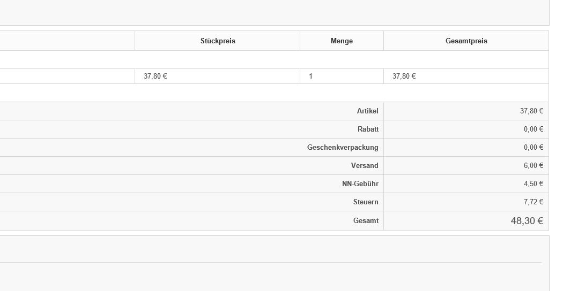Click the Geschenkverpackung value 0,00 €
The image size is (563, 291).
(x=533, y=147)
